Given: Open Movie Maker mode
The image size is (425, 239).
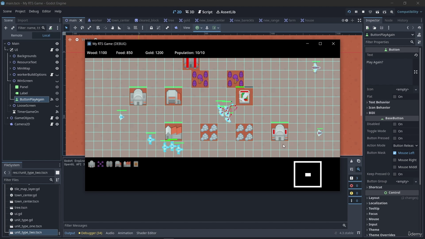Looking at the screenshot, I should click(x=391, y=12).
